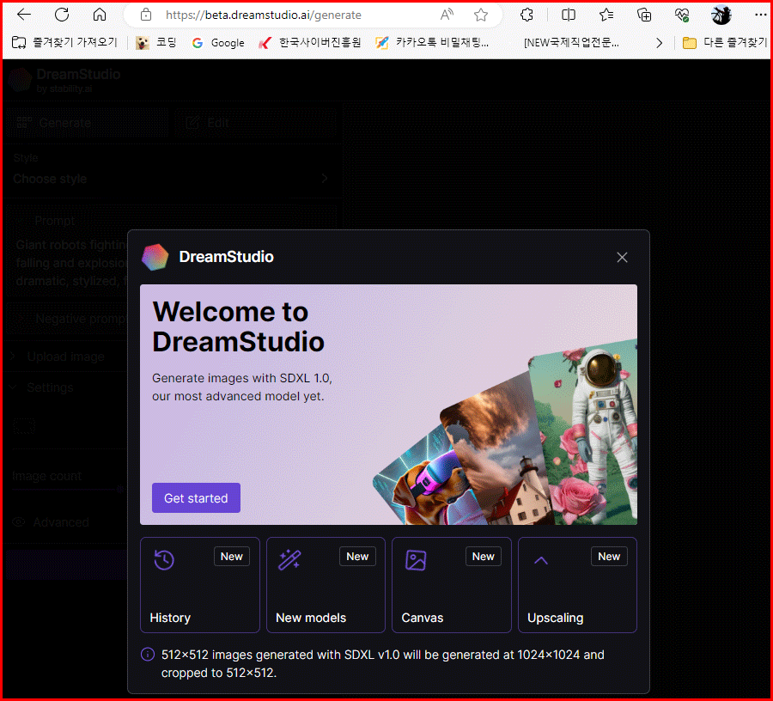
Task: Click the Prompt text field
Action: point(72,262)
